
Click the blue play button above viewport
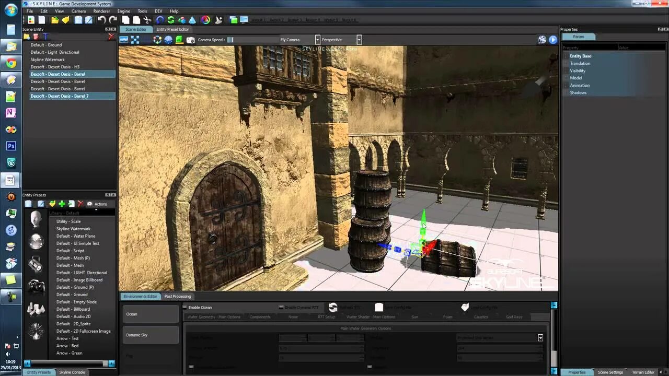click(553, 40)
